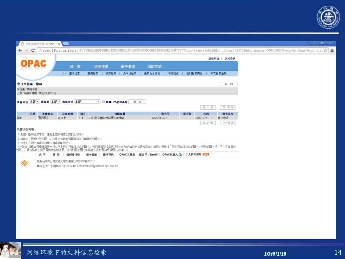Click the 关于 footer link
Viewport: 345px width, 259px height.
coord(42,155)
